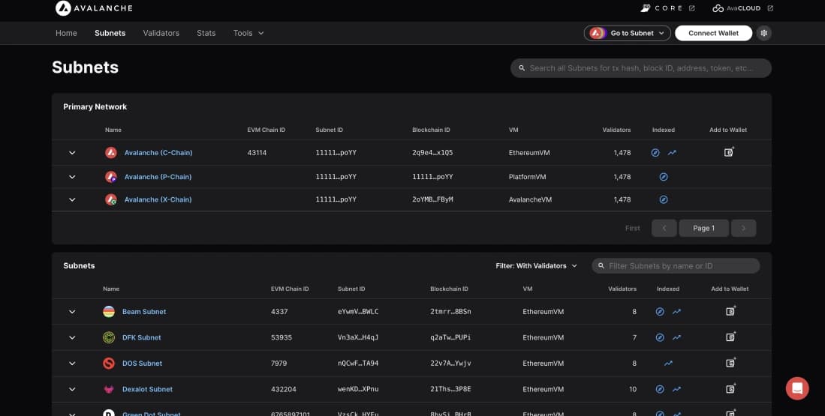Switch to the Validators tab
The height and width of the screenshot is (416, 825).
click(161, 33)
